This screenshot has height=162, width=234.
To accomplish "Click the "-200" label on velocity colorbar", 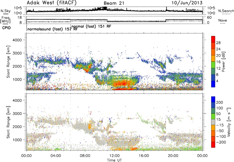I will pyautogui.click(x=221, y=142).
